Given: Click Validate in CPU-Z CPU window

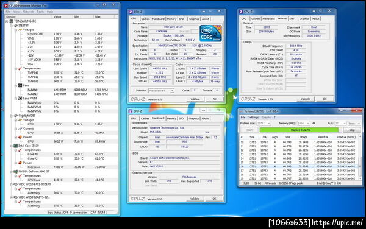Looking at the screenshot, I should pyautogui.click(x=195, y=99).
